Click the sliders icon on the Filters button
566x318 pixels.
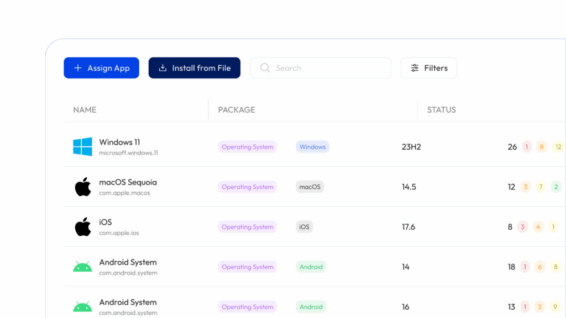[415, 68]
